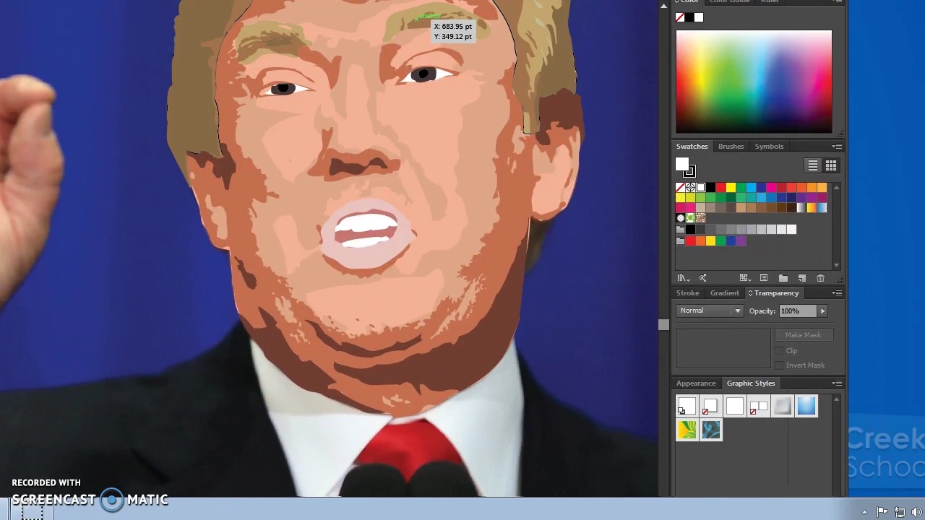The height and width of the screenshot is (520, 925).
Task: Toggle the Invert Mask checkbox
Action: [779, 365]
